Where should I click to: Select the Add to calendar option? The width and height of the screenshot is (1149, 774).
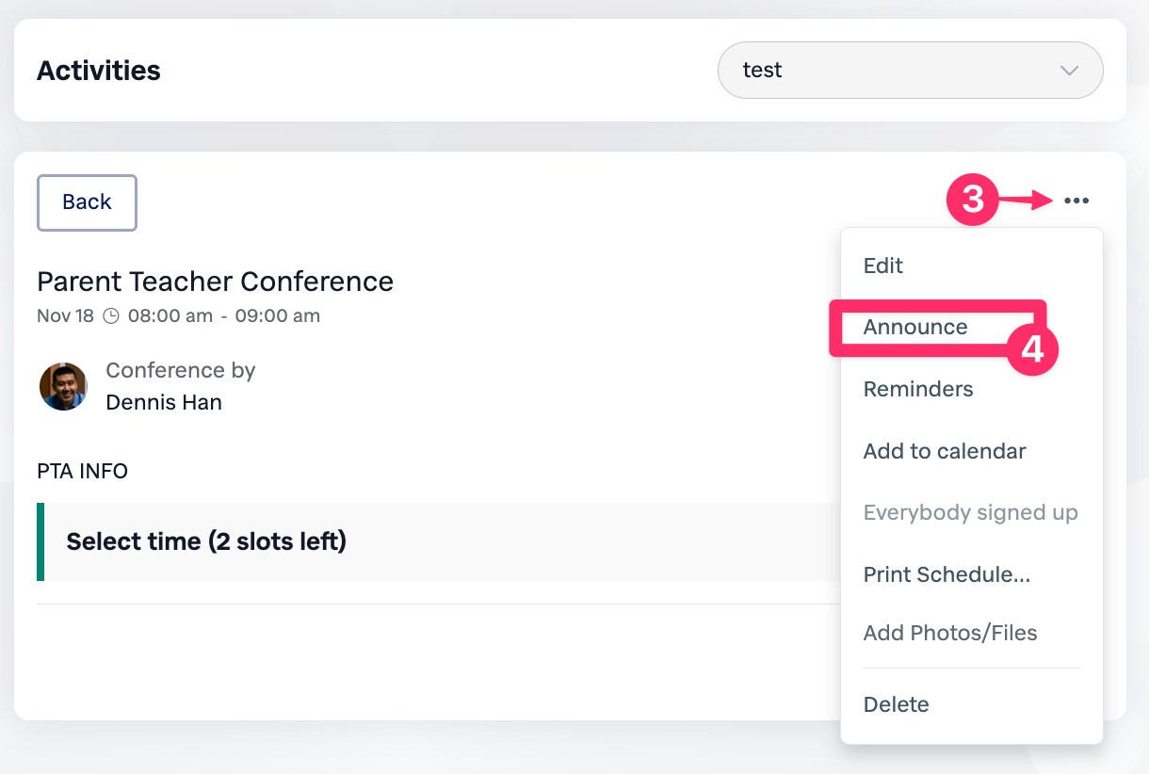(945, 451)
